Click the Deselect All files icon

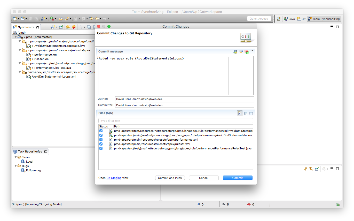251,113
